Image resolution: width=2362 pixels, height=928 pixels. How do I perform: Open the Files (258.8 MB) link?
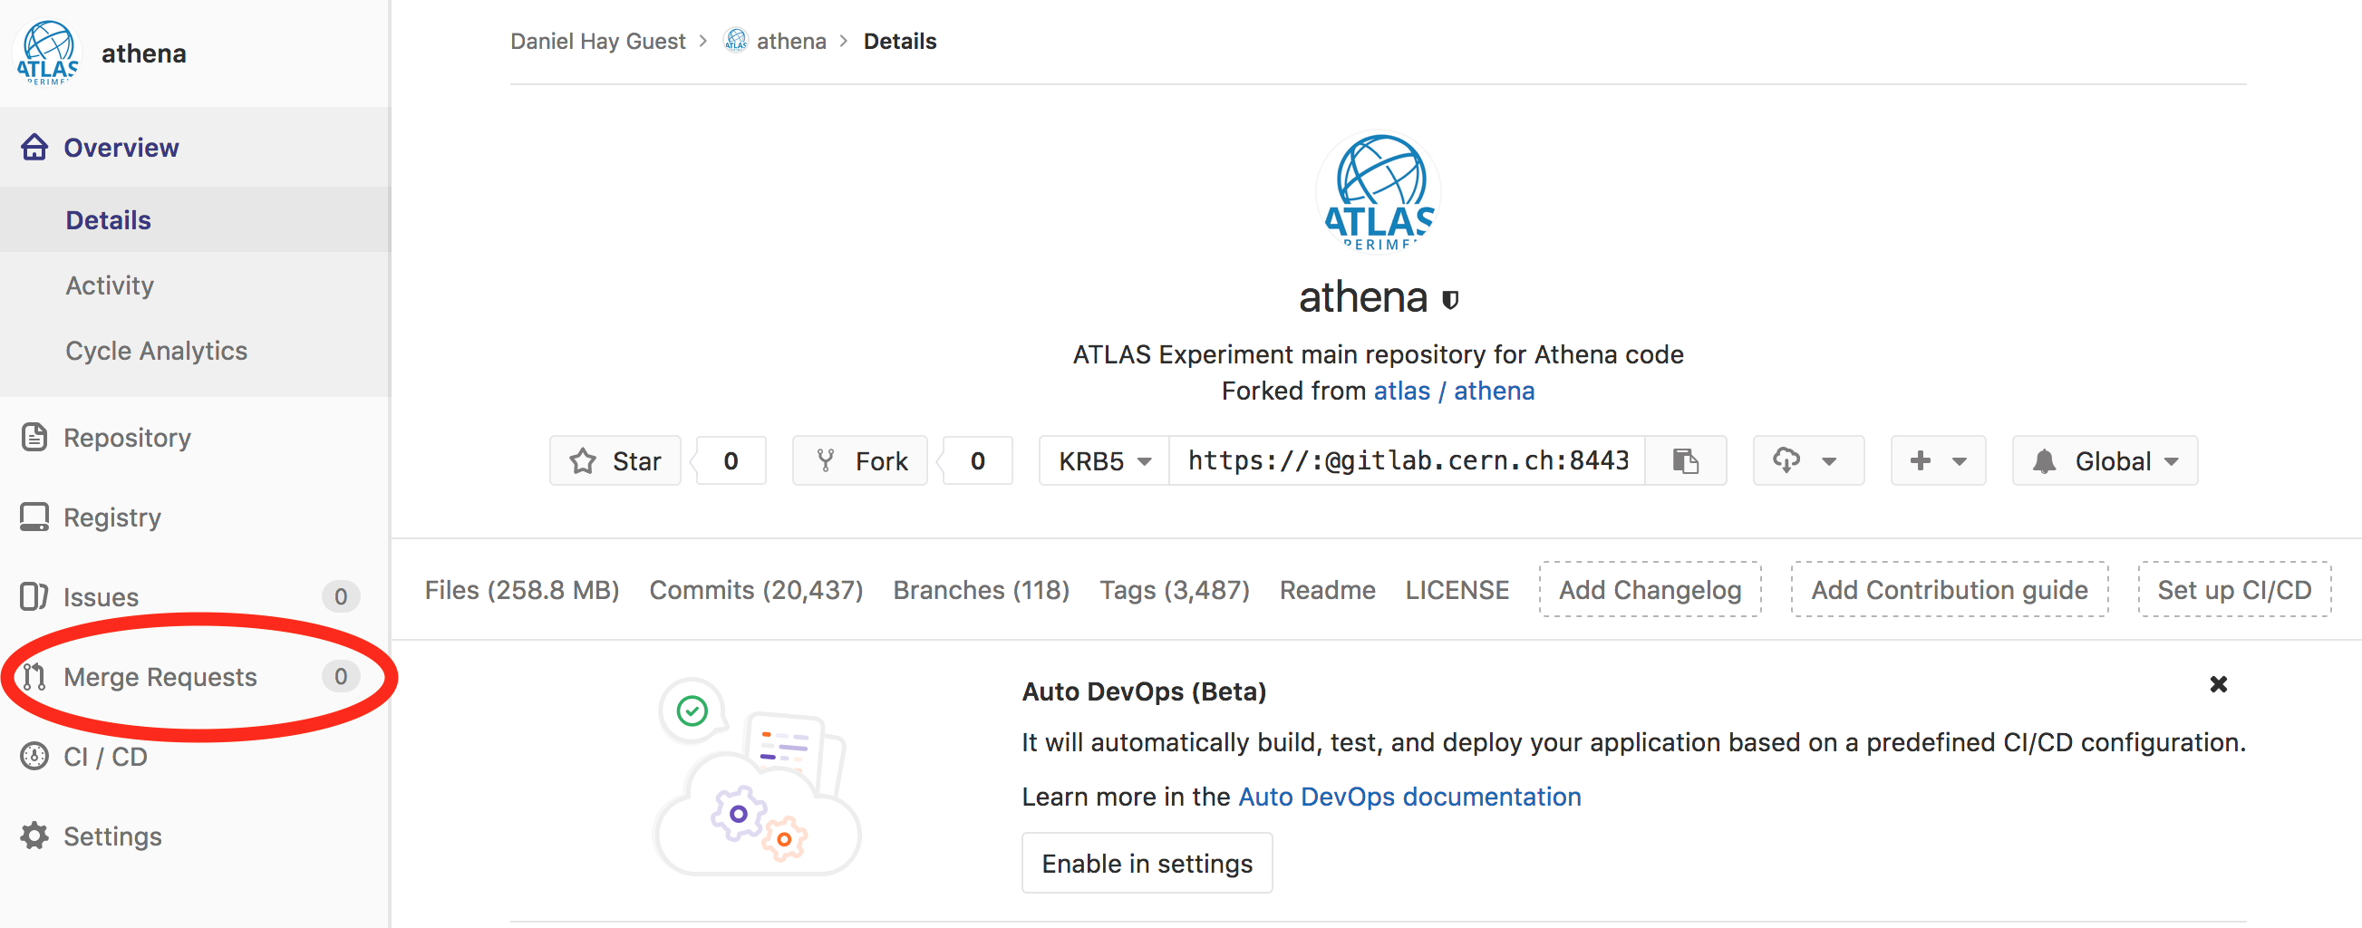(x=522, y=590)
